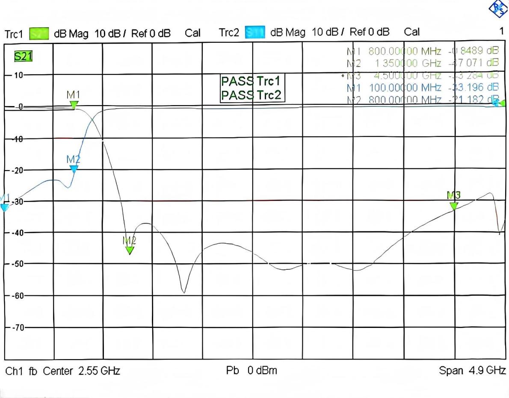The image size is (509, 398).
Task: Click the green Trc1 color swatch
Action: point(38,33)
